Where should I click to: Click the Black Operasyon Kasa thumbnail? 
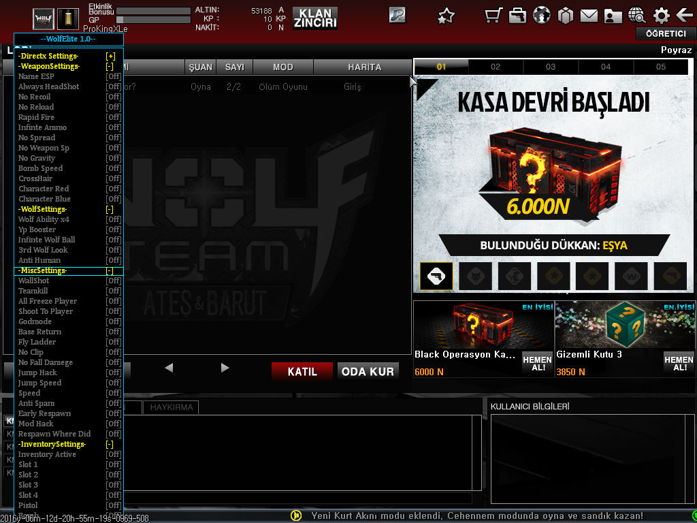(484, 324)
